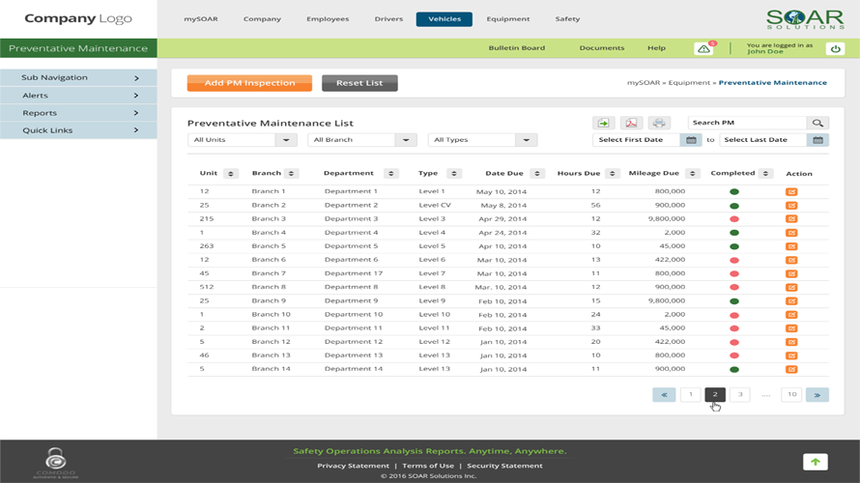Open the All Branch dropdown
Screen dimensions: 860x483
(405, 140)
